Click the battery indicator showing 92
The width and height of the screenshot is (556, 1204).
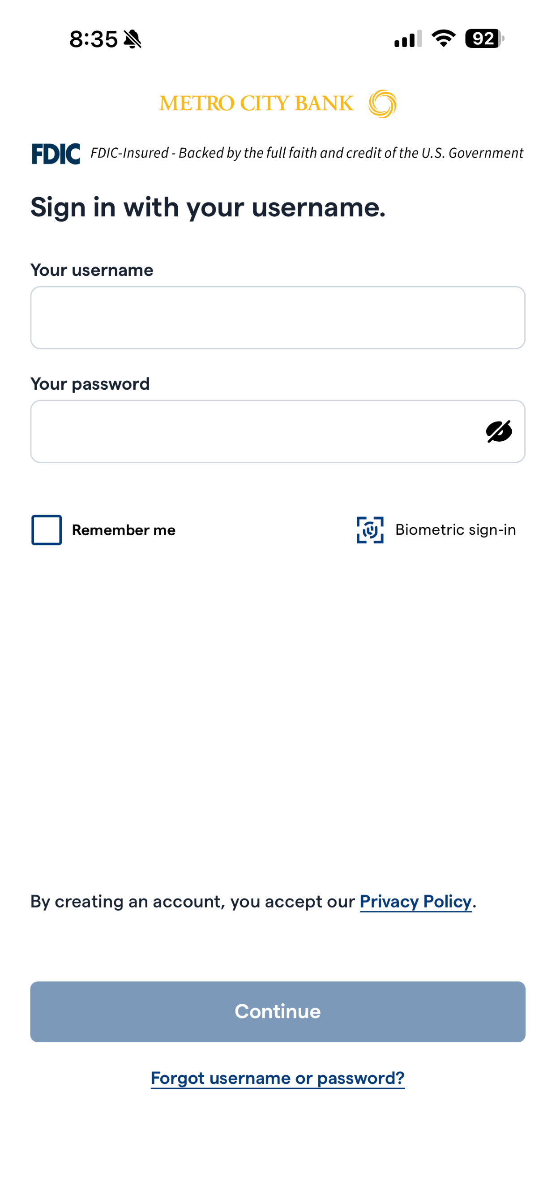(x=482, y=39)
